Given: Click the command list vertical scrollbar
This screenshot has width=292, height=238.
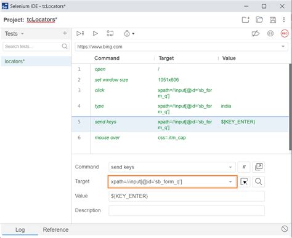Looking at the screenshot, I should (x=290, y=107).
